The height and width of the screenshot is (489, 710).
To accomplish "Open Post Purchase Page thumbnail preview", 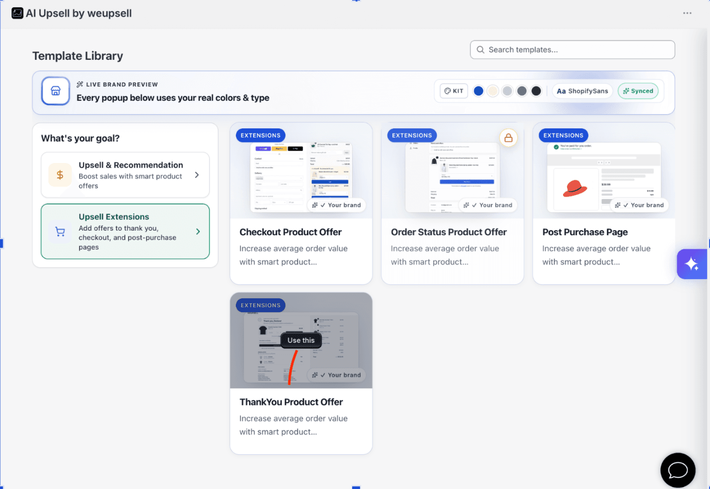I will click(x=604, y=170).
